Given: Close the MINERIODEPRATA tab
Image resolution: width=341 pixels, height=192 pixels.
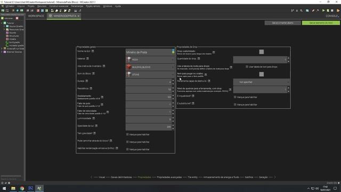Looking at the screenshot, I should point(78,16).
